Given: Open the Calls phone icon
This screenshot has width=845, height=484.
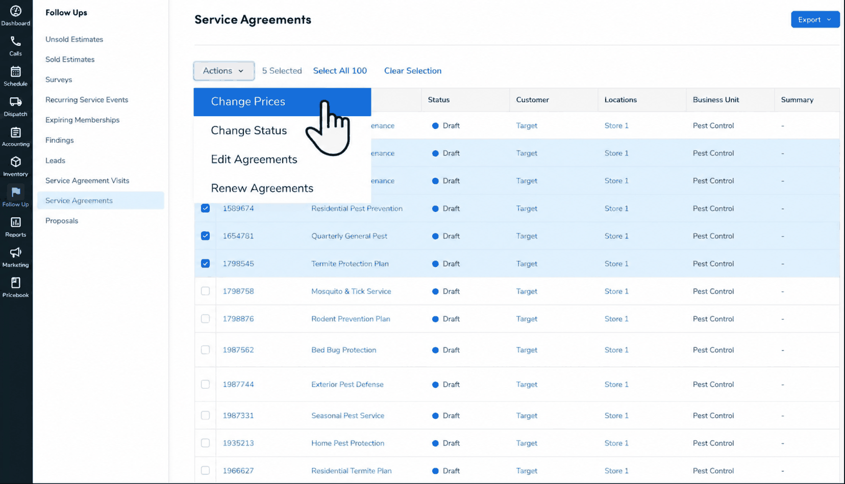Looking at the screenshot, I should (16, 41).
